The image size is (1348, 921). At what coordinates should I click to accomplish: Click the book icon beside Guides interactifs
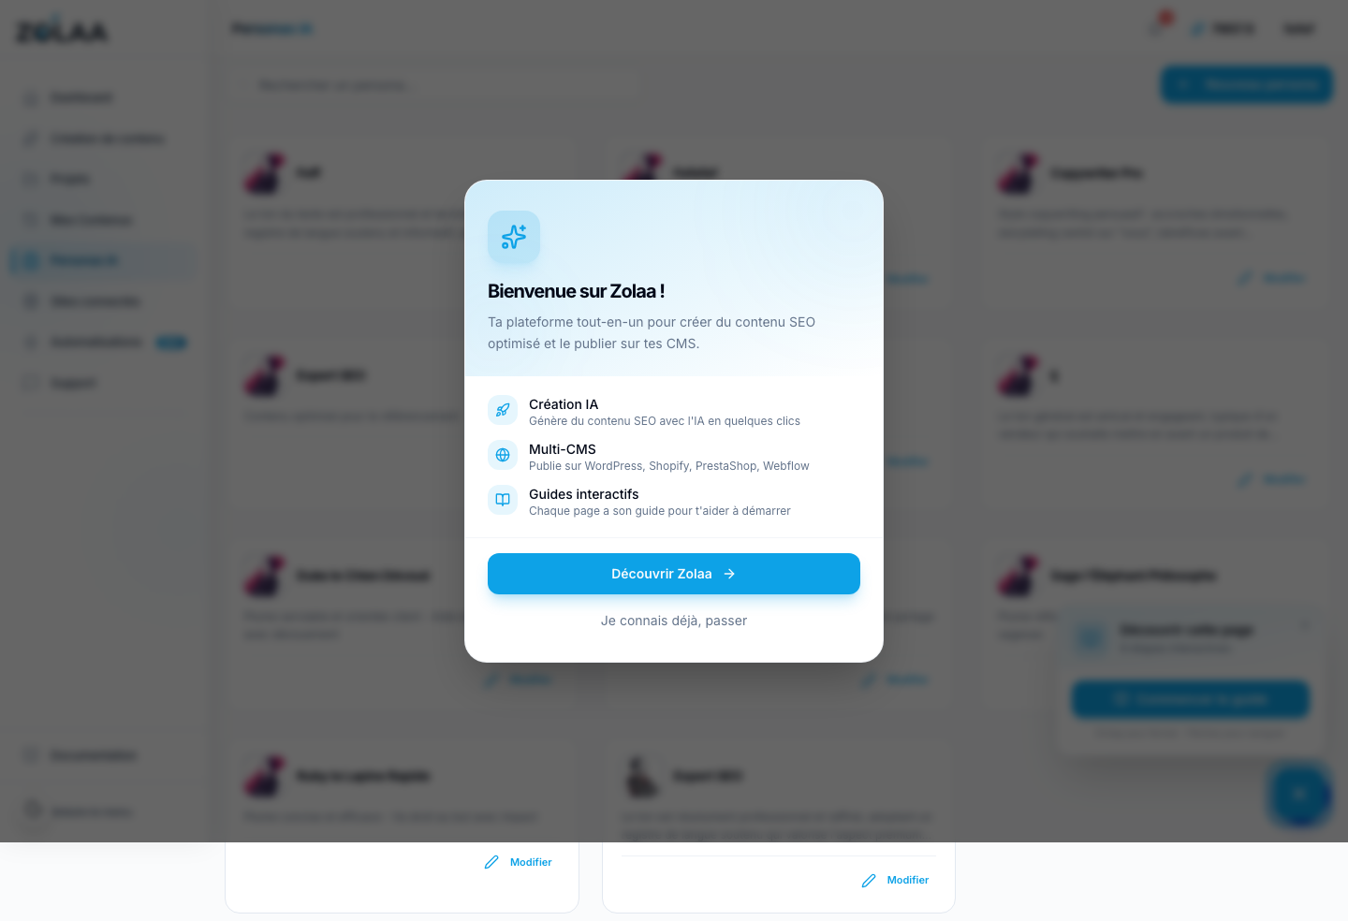point(503,500)
